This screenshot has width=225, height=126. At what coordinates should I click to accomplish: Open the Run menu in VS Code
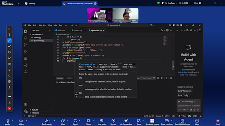61,25
